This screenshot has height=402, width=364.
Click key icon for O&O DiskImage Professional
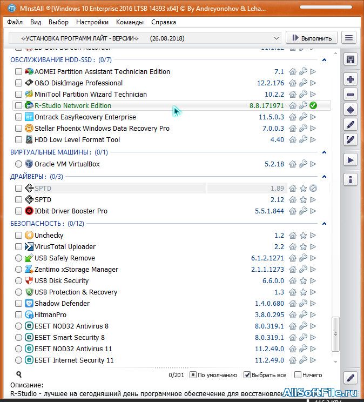(303, 83)
